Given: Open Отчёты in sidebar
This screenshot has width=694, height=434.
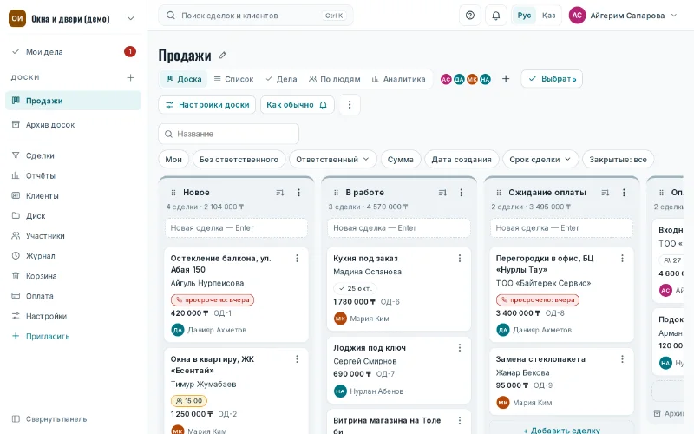Looking at the screenshot, I should (x=73, y=176).
